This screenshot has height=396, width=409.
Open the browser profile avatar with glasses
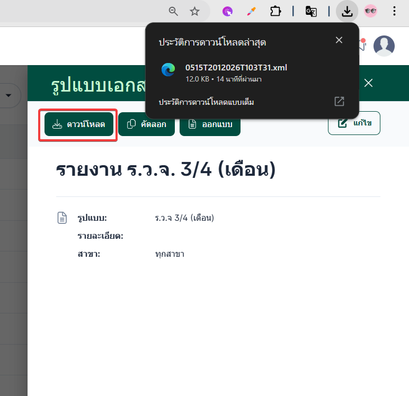click(x=371, y=11)
